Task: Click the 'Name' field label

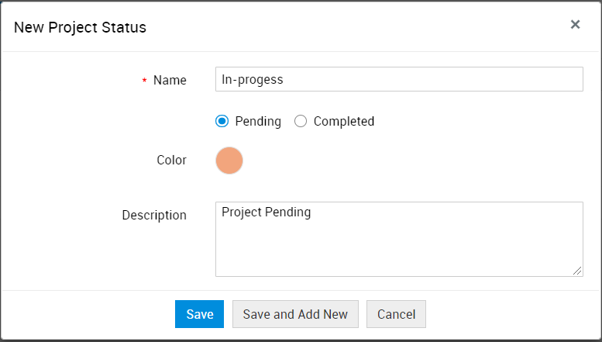Action: click(x=170, y=80)
